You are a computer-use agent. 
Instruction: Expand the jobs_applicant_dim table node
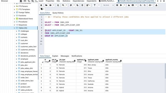pyautogui.click(x=16, y=62)
